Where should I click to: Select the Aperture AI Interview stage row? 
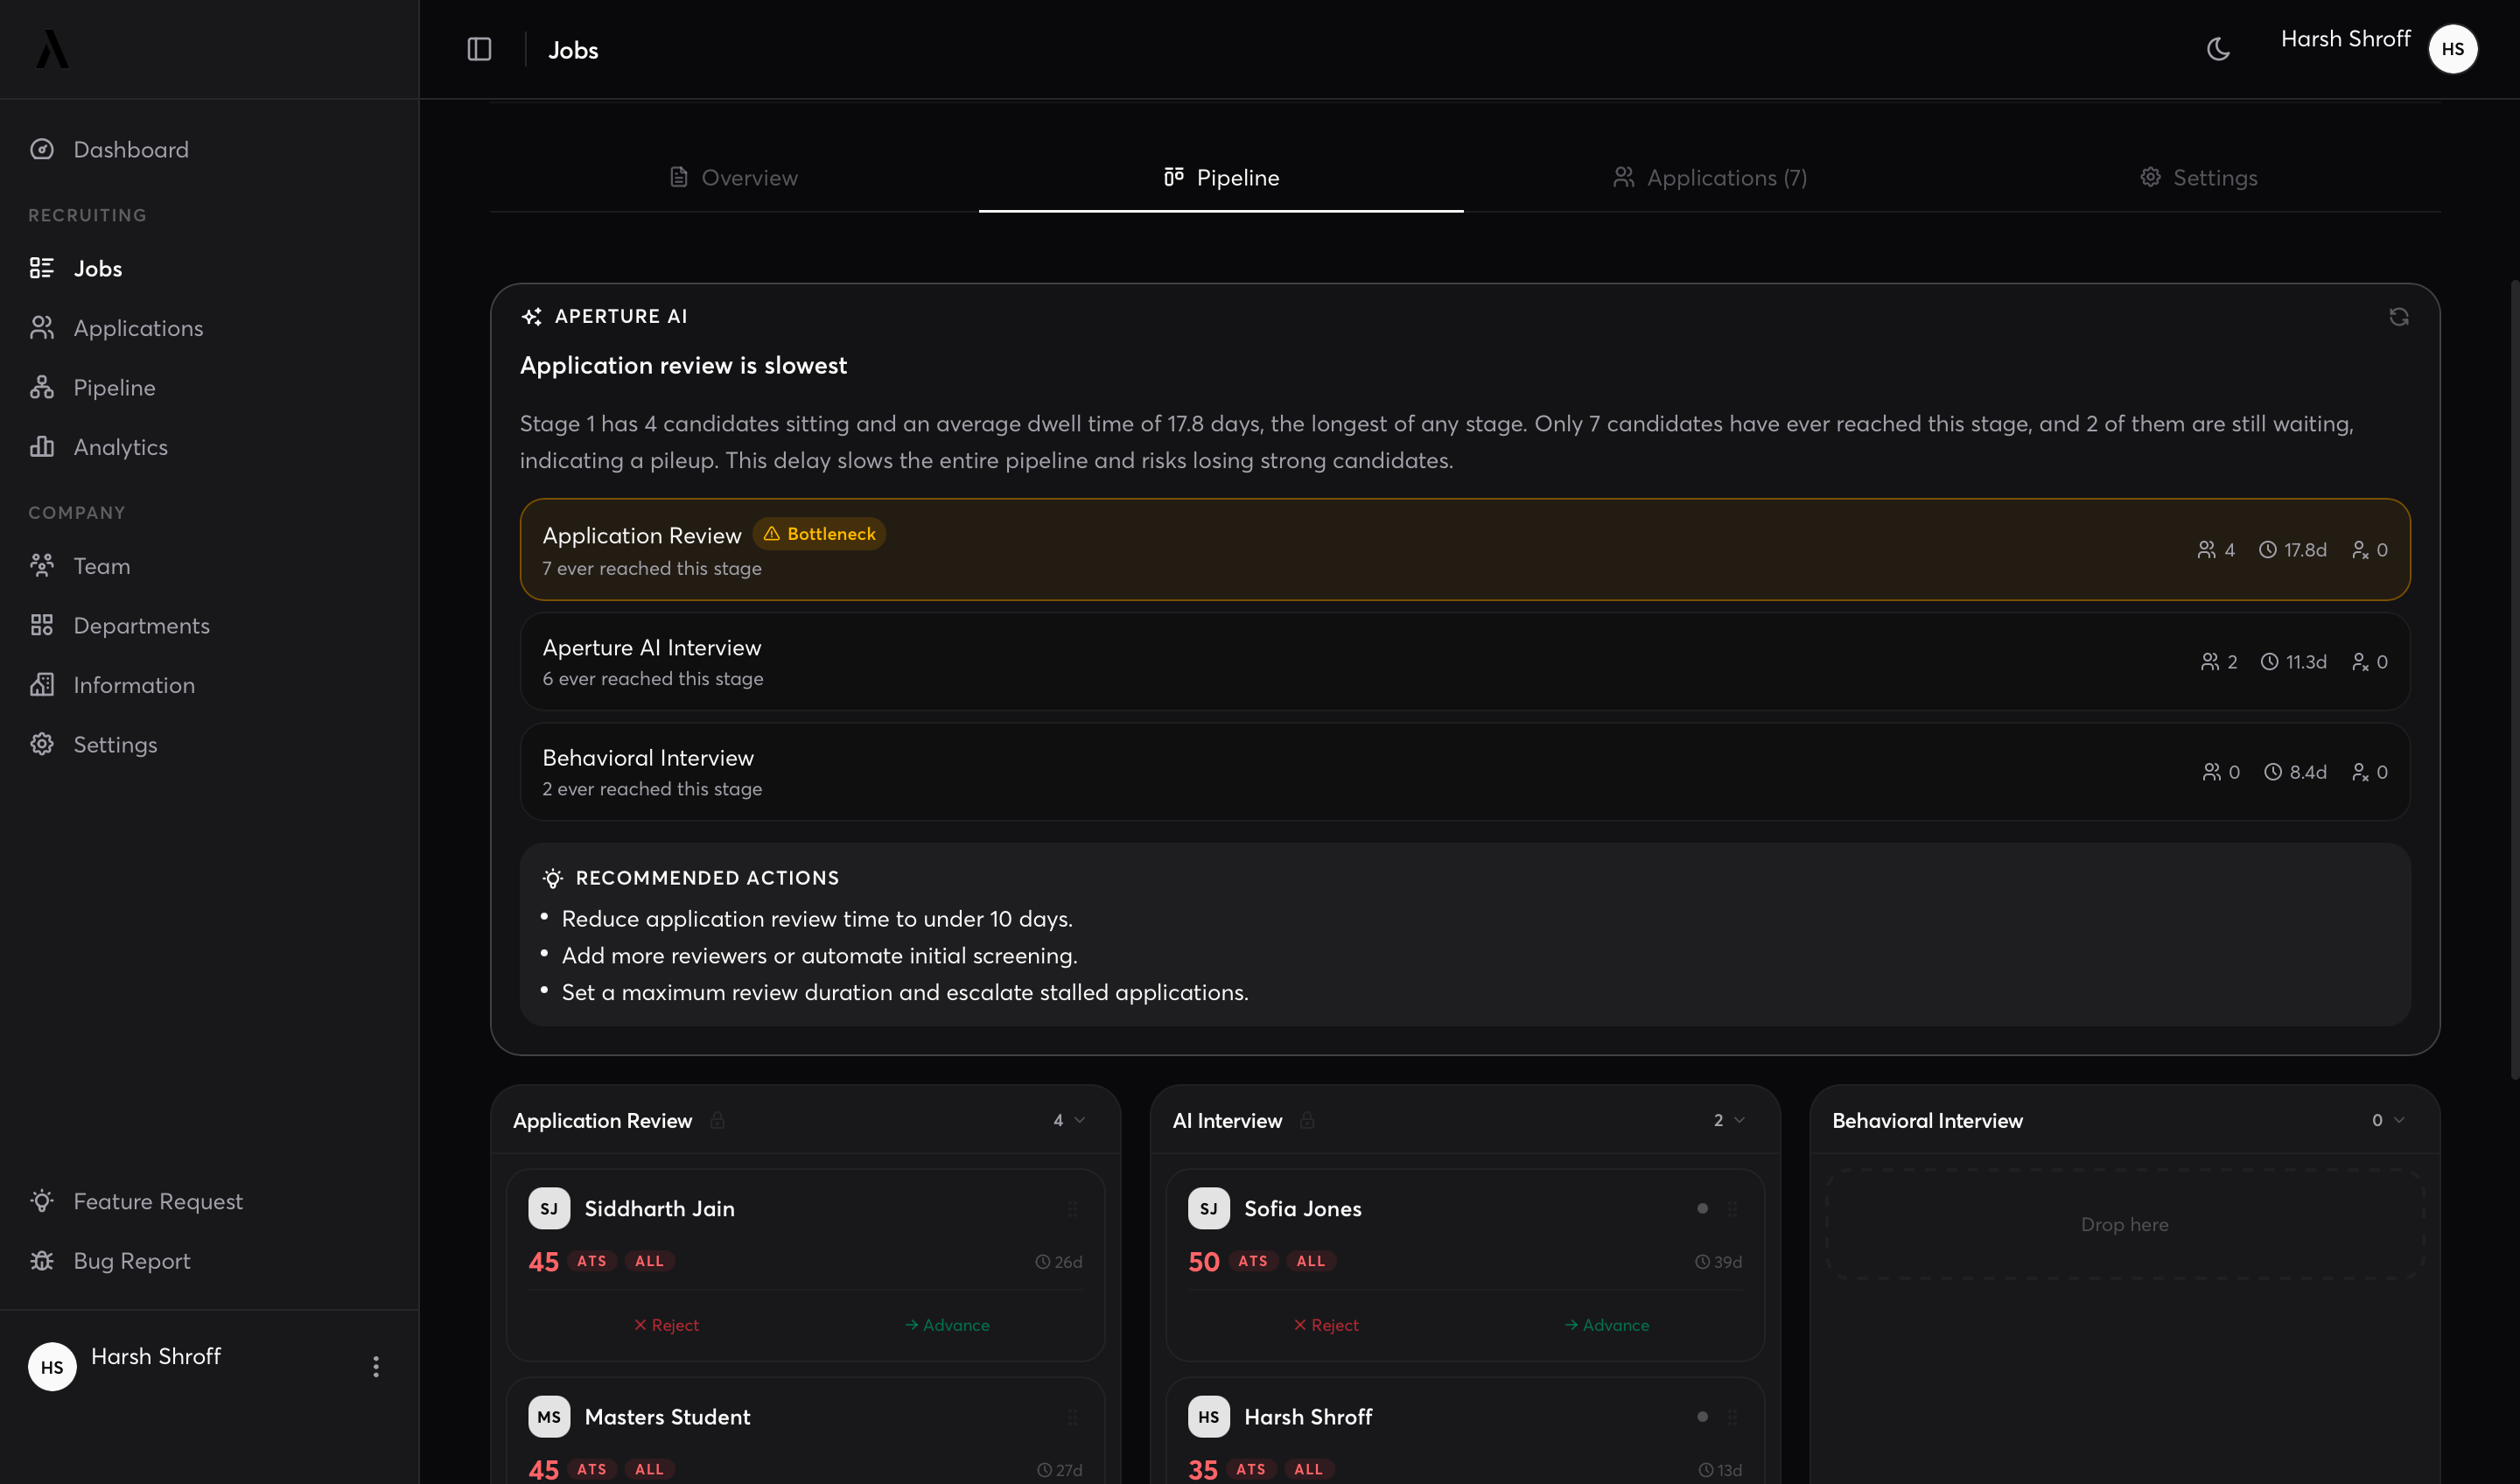1465,662
